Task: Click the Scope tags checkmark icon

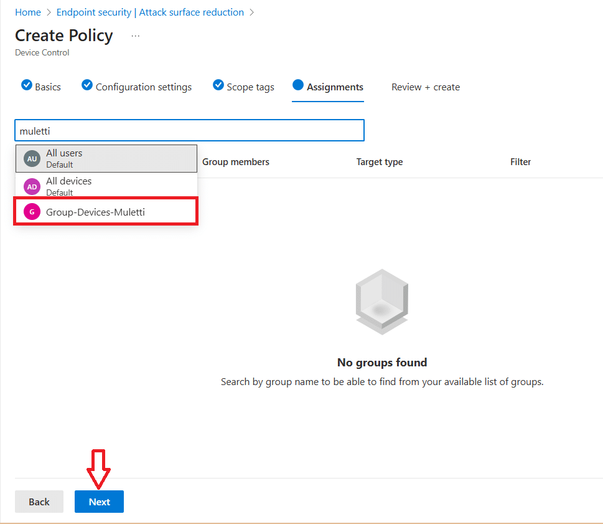Action: click(x=218, y=85)
